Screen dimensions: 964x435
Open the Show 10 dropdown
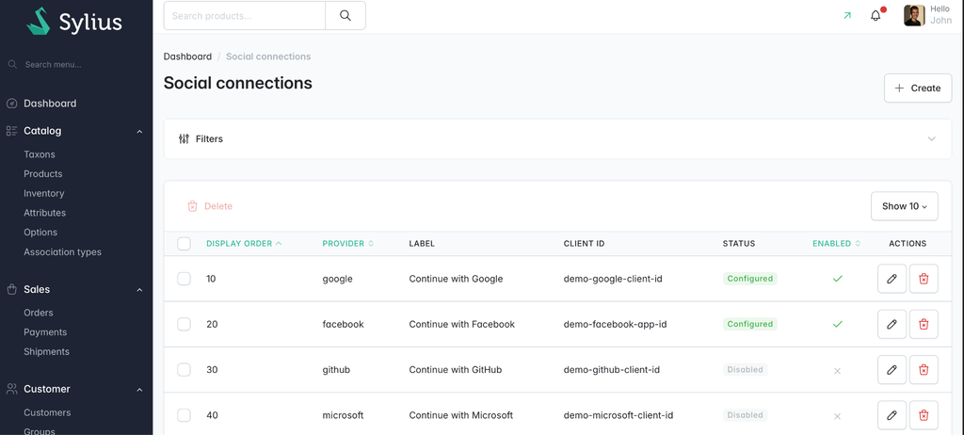pos(905,206)
